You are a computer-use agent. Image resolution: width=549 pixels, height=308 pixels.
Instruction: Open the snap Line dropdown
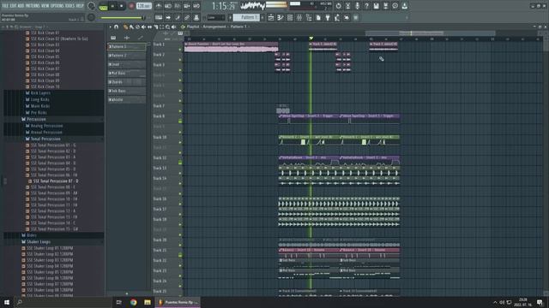point(215,17)
